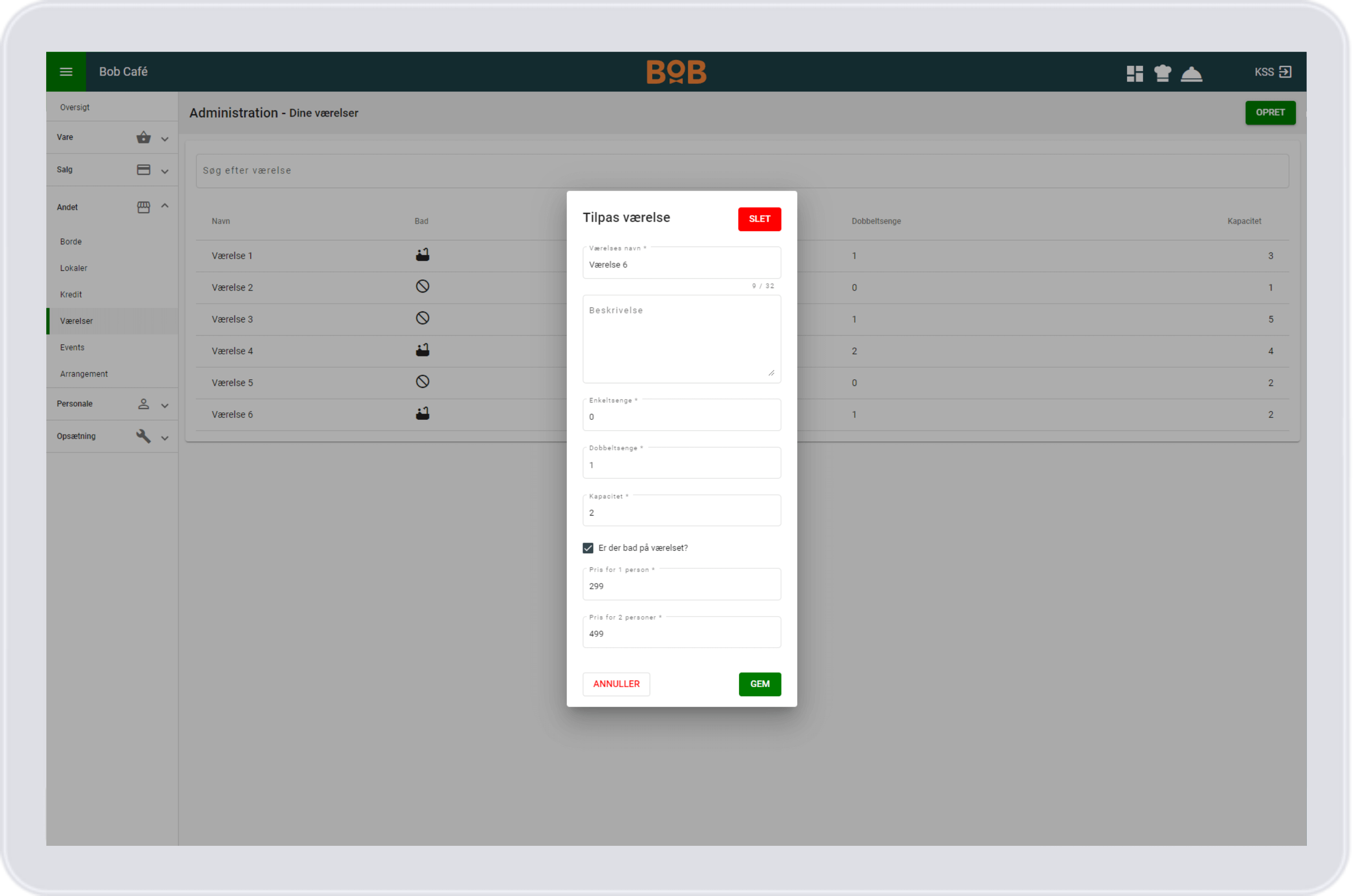Click the Dobbeltsenge column header
The height and width of the screenshot is (896, 1353).
click(876, 221)
